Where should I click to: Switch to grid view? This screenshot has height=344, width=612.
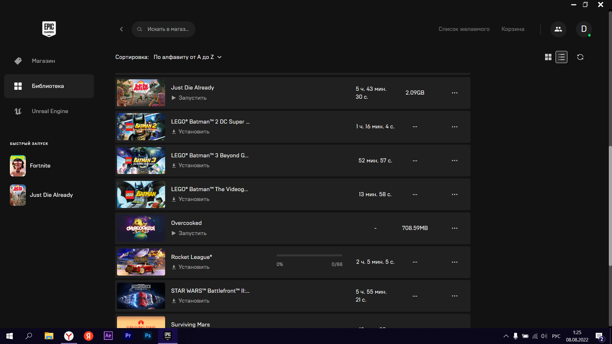pyautogui.click(x=548, y=57)
